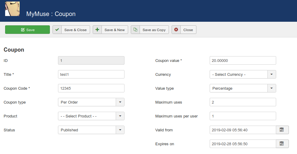
Task: Click the green Save button
Action: tap(27, 30)
